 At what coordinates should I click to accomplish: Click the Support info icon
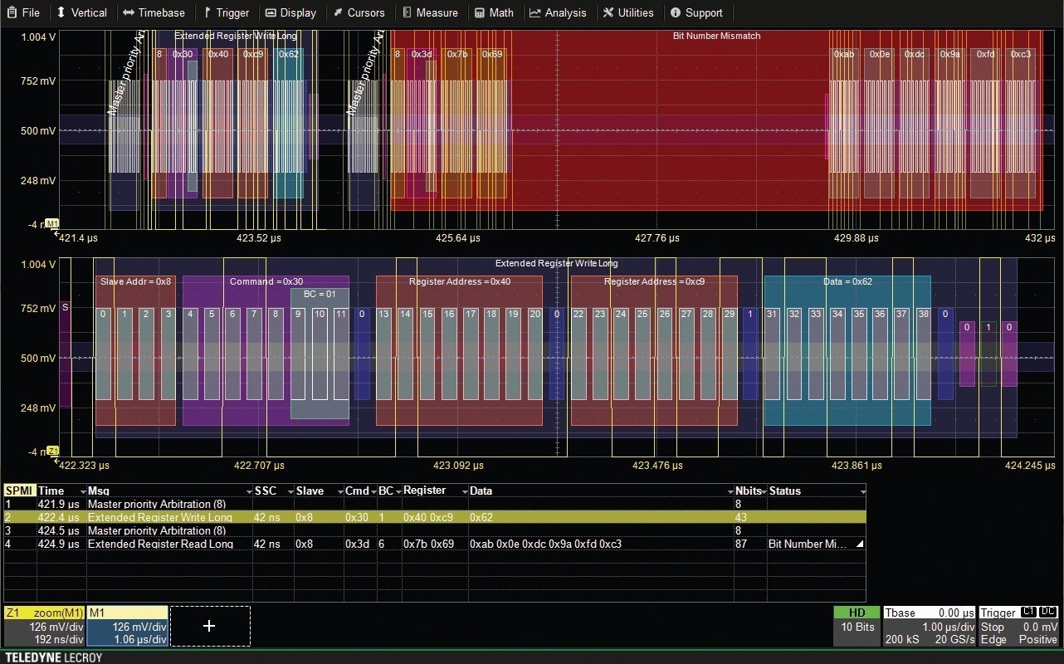(x=675, y=12)
